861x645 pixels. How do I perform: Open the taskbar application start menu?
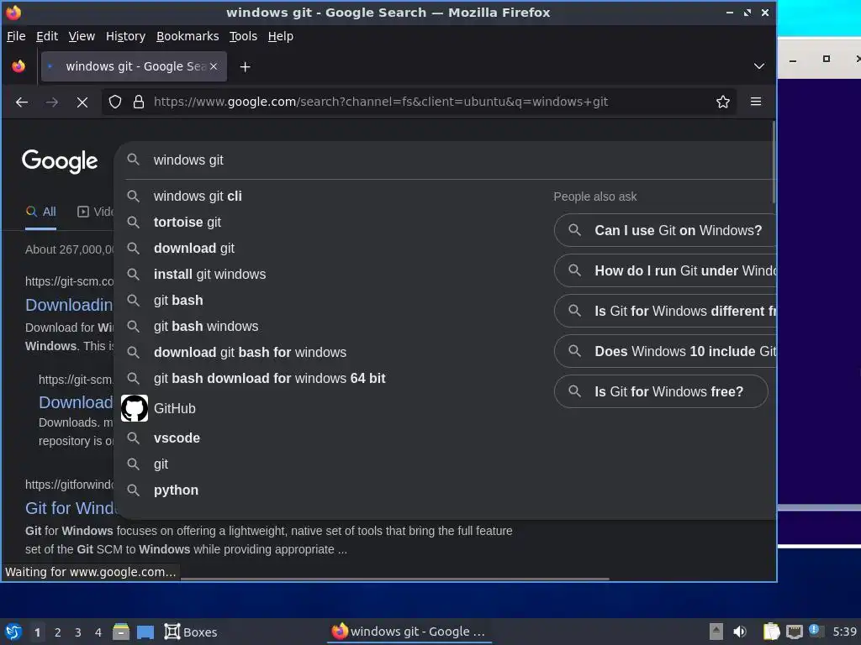click(x=13, y=632)
